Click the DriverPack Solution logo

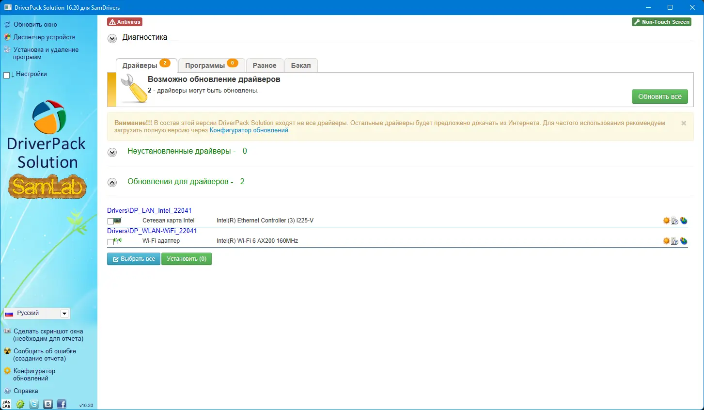coord(47,134)
